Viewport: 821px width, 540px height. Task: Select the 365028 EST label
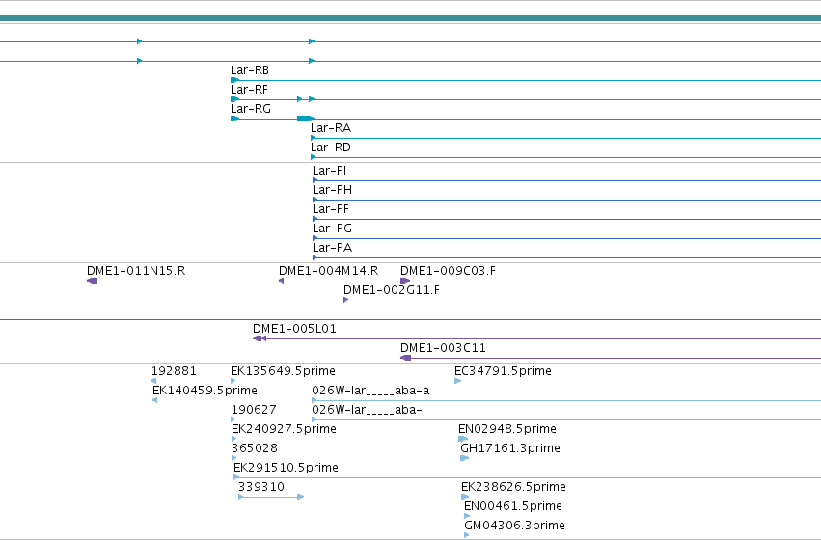click(x=255, y=449)
